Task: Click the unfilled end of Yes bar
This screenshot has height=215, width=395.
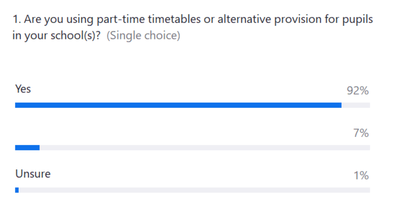Action: click(x=355, y=105)
